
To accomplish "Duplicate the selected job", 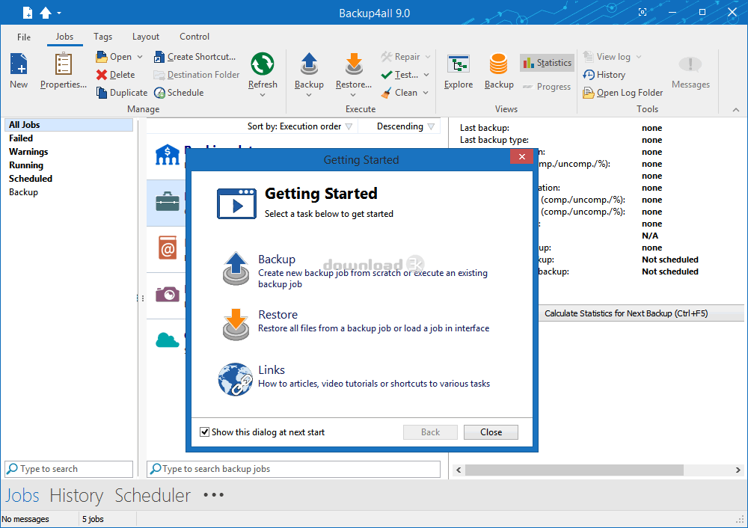I will coord(122,93).
